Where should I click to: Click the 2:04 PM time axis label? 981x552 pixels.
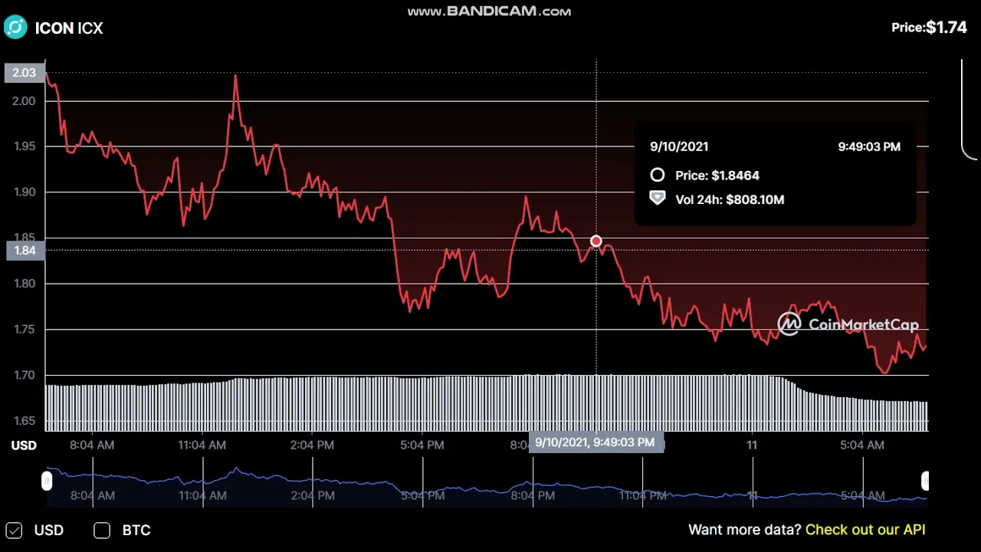click(313, 445)
